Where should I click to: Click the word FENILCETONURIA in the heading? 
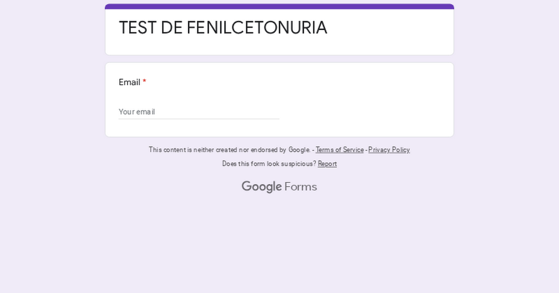[x=257, y=28]
